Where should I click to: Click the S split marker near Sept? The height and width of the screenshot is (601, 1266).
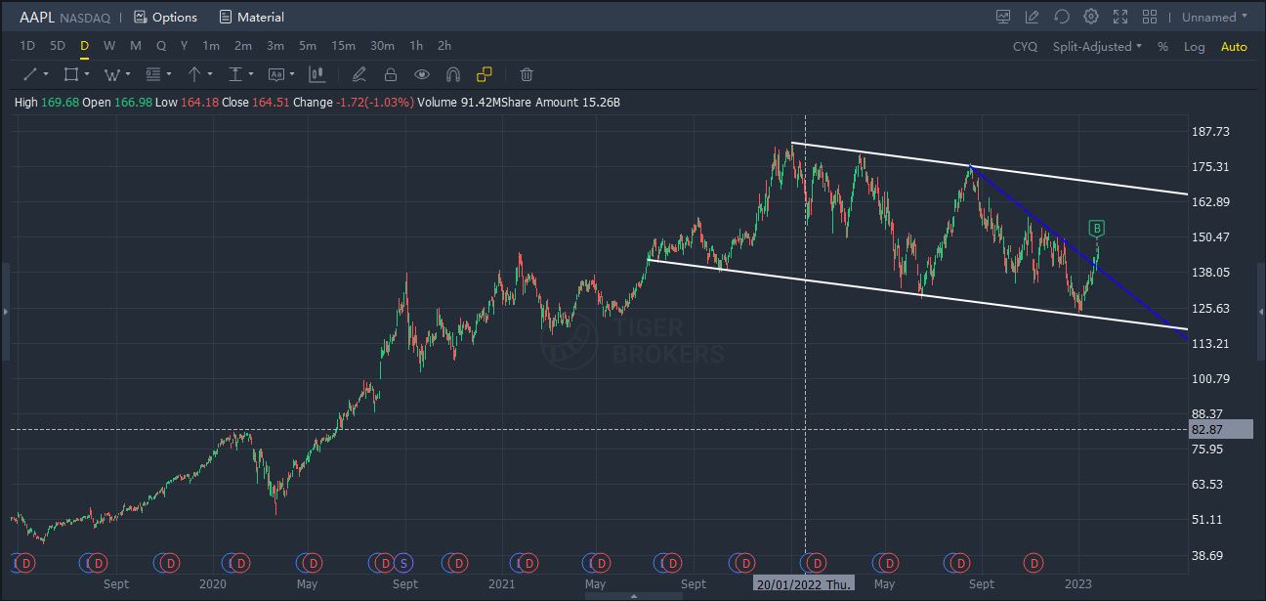click(x=402, y=563)
